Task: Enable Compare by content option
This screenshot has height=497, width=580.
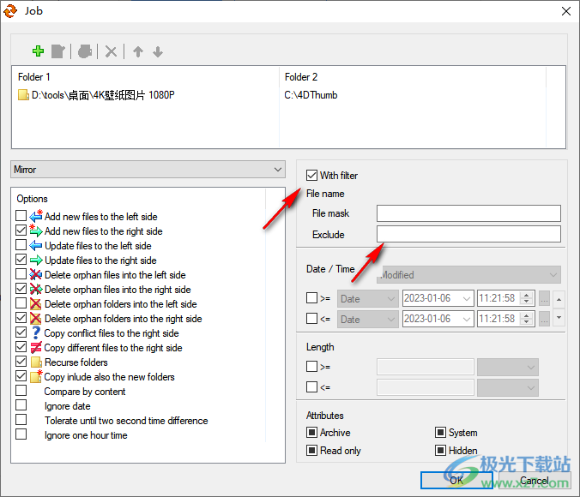Action: (21, 391)
